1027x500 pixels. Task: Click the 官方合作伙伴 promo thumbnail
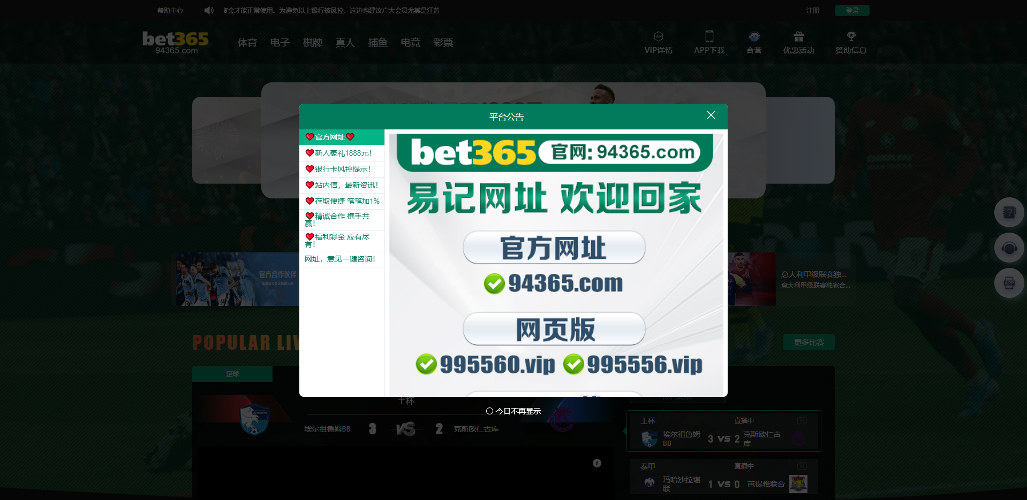[x=238, y=279]
